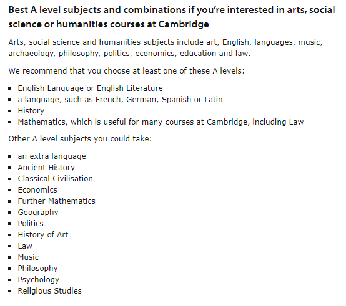346x306 pixels.
Task: Select Religious Studies at list bottom
Action: pos(49,291)
